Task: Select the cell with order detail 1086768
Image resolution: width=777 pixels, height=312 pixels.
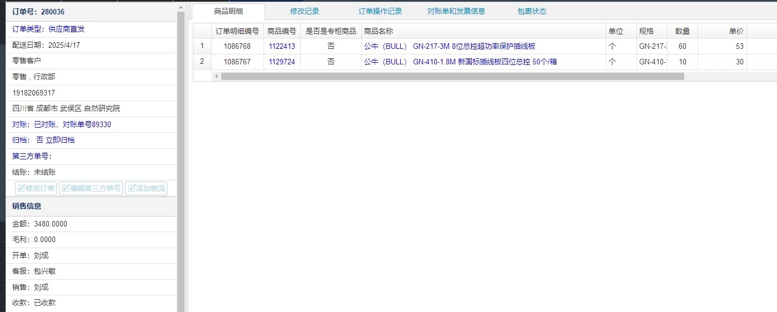Action: (x=237, y=47)
